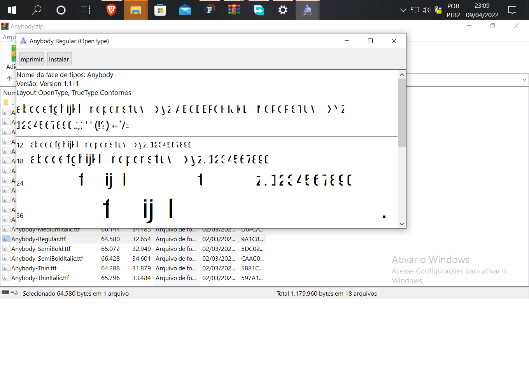Click the WinRAR icon in Anybody.zip title bar
This screenshot has width=529, height=389.
[5, 26]
